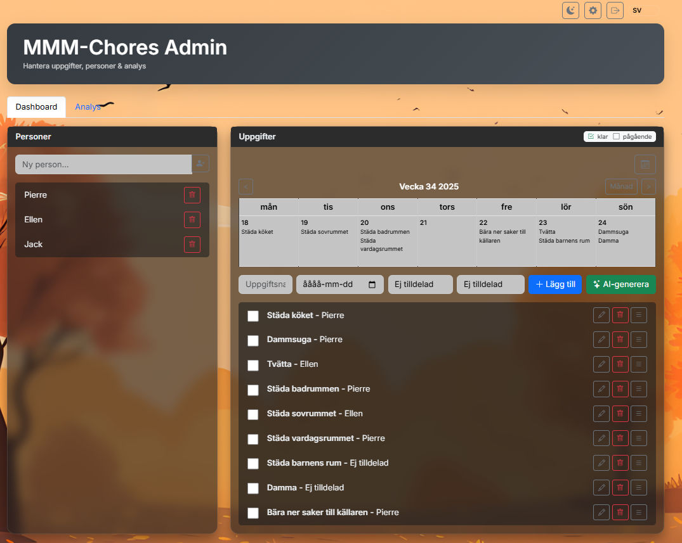Delete the person Ellen
This screenshot has height=543, width=682.
[x=192, y=220]
